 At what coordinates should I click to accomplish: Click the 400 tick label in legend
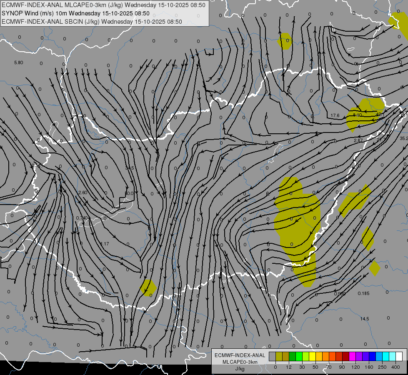(395, 367)
